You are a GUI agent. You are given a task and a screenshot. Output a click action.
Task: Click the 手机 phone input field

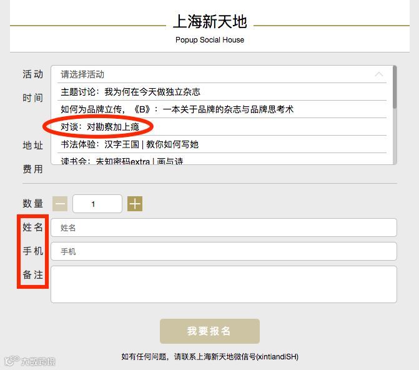click(224, 251)
